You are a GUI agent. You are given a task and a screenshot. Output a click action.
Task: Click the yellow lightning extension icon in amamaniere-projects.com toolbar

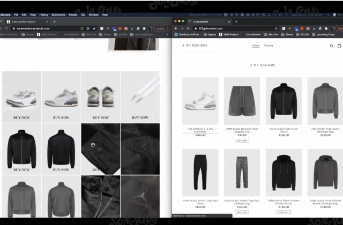click(108, 28)
